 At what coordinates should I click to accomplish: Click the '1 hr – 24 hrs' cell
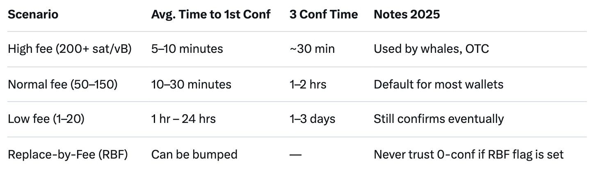(183, 119)
